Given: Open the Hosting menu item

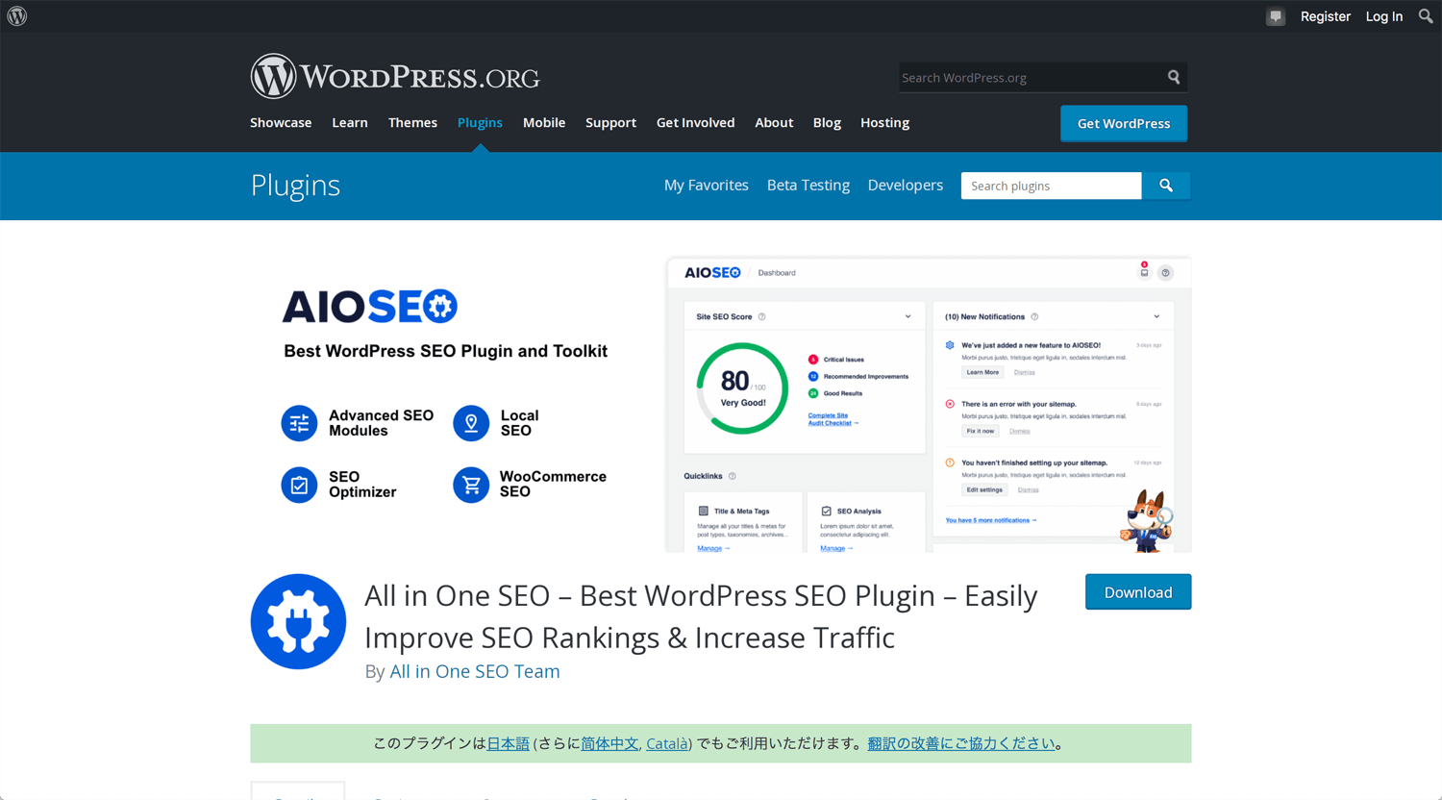Looking at the screenshot, I should pos(884,123).
